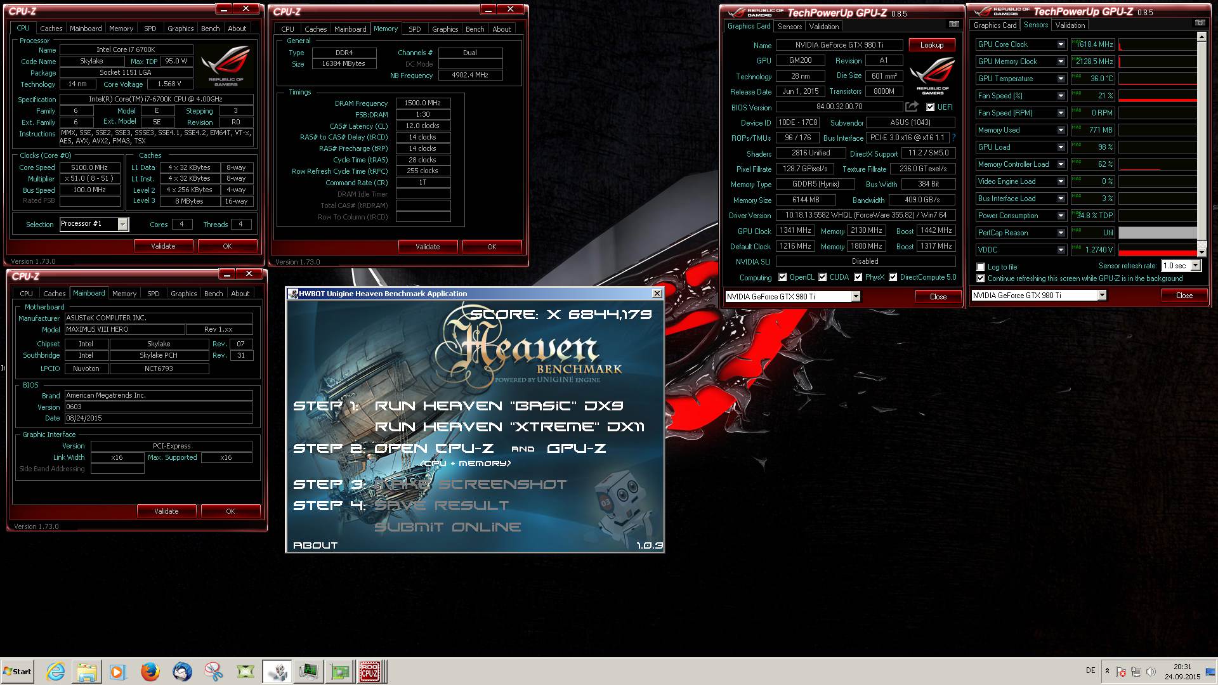
Task: Toggle the PhysX checkbox
Action: pyautogui.click(x=858, y=277)
